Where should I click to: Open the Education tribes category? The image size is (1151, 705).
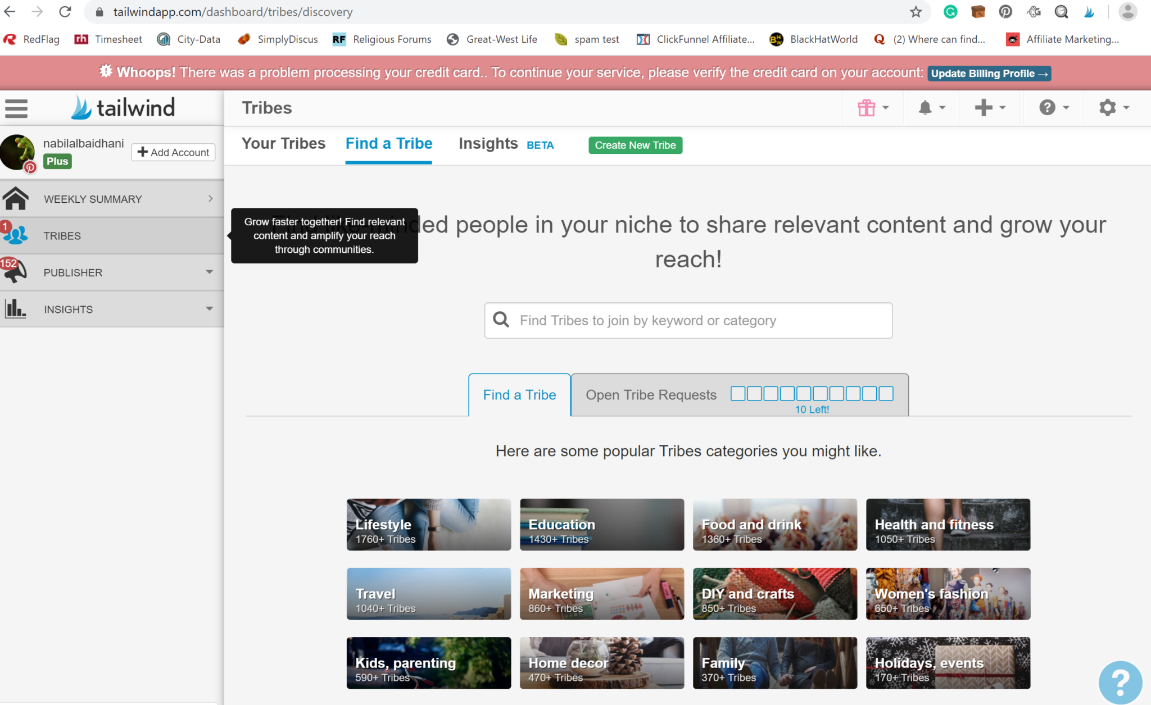(x=602, y=525)
